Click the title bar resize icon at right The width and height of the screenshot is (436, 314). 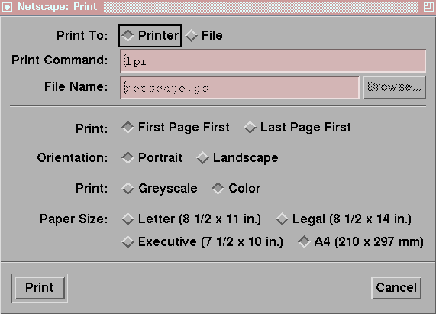point(428,7)
